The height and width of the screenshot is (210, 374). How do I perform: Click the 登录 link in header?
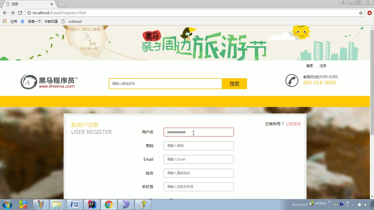[x=310, y=66]
